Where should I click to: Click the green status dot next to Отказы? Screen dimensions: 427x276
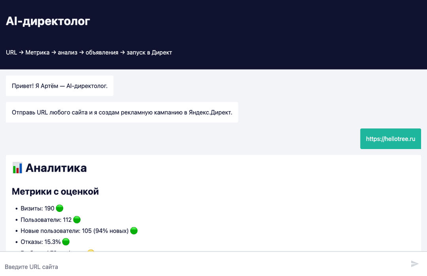click(66, 242)
